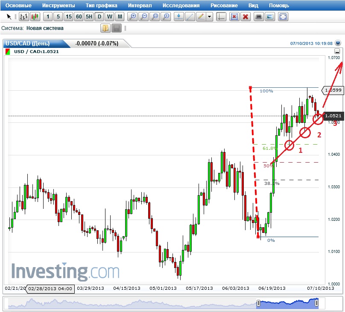Click the USD / CAD:1.0521 legend text
The width and height of the screenshot is (345, 312).
click(36, 52)
